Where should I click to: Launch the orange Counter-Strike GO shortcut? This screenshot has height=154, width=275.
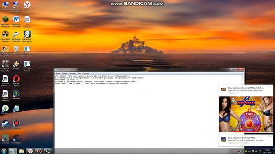point(5,51)
